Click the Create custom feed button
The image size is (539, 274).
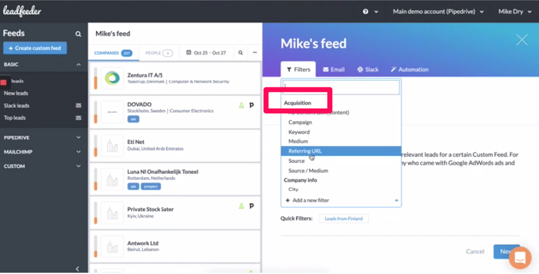tap(35, 48)
